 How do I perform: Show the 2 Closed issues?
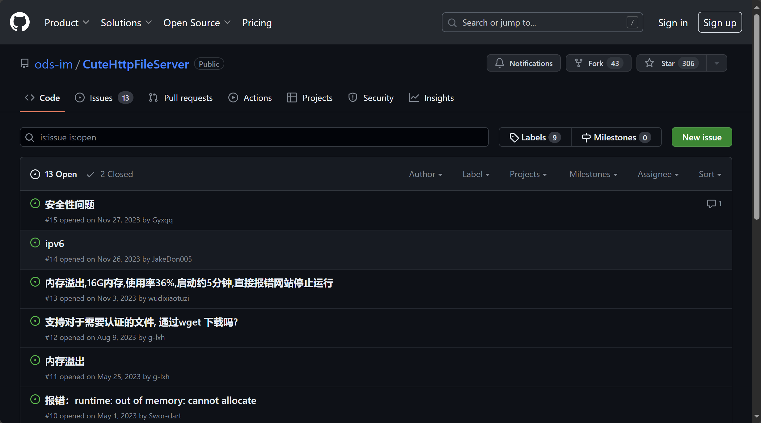[110, 174]
